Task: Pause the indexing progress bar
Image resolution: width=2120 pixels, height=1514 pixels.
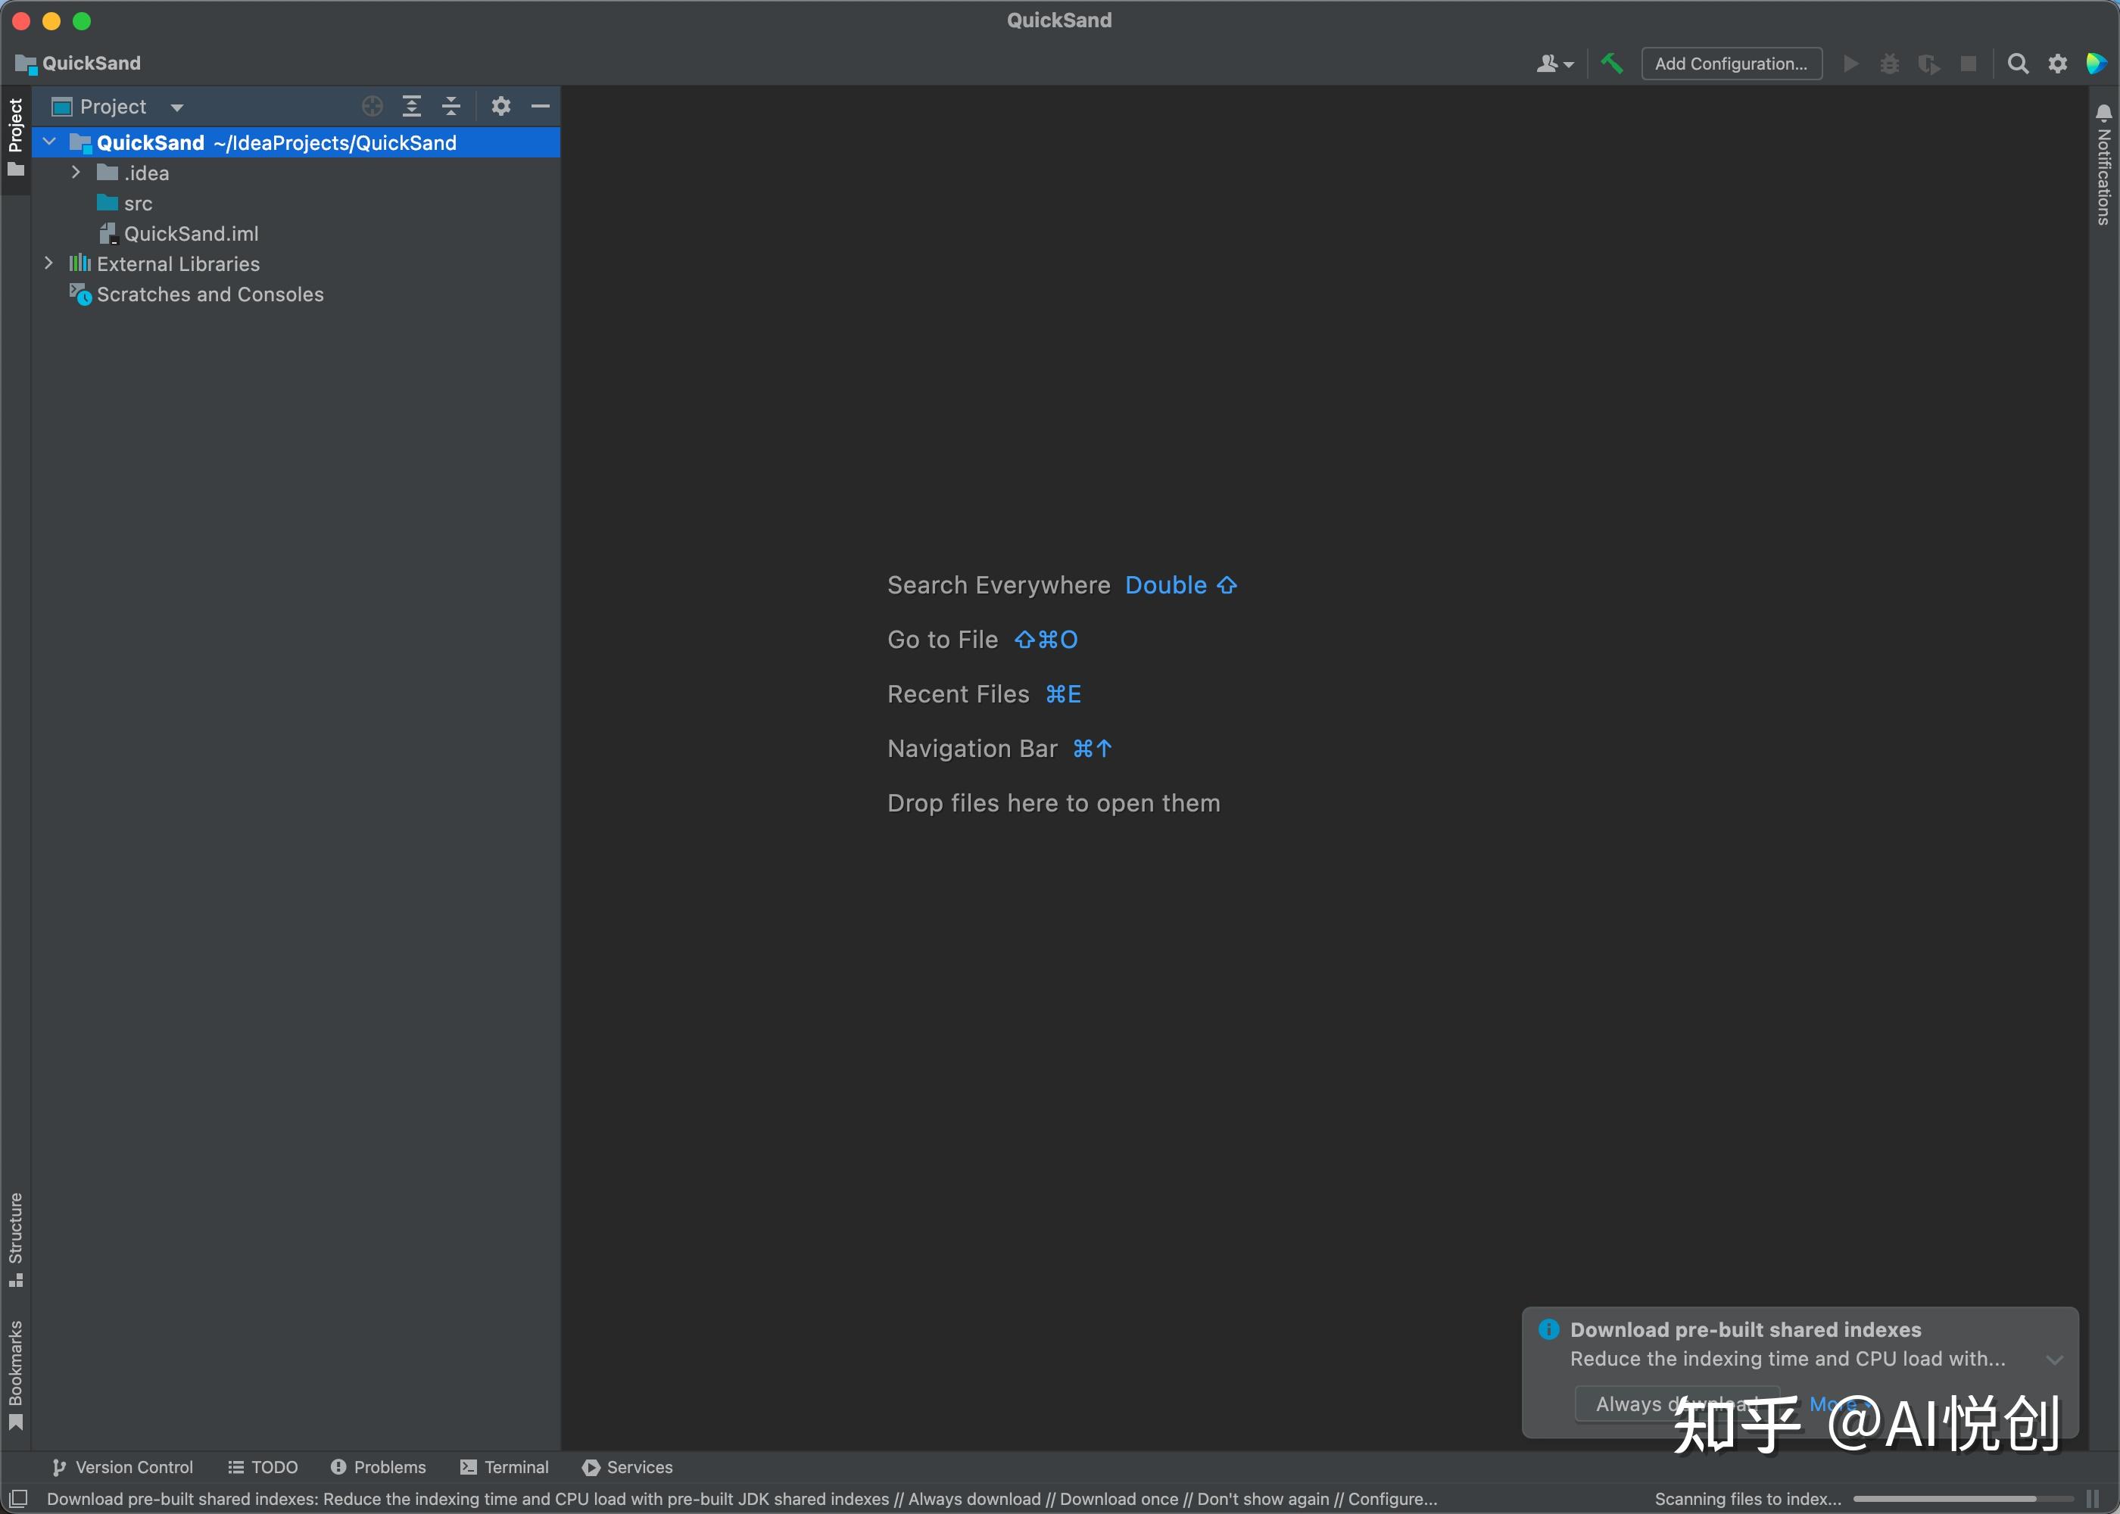Action: click(x=2092, y=1499)
